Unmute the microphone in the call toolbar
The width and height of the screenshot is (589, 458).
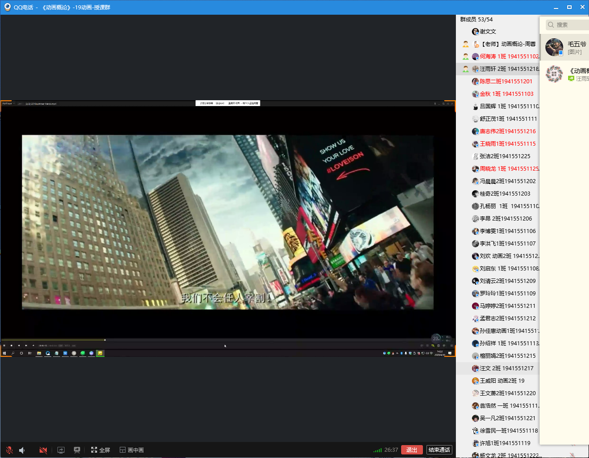9,450
